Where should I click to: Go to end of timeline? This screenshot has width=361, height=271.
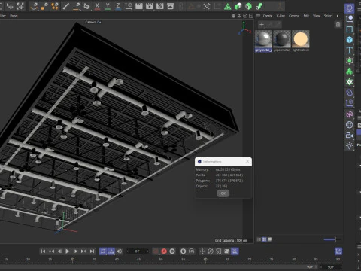[92, 251]
